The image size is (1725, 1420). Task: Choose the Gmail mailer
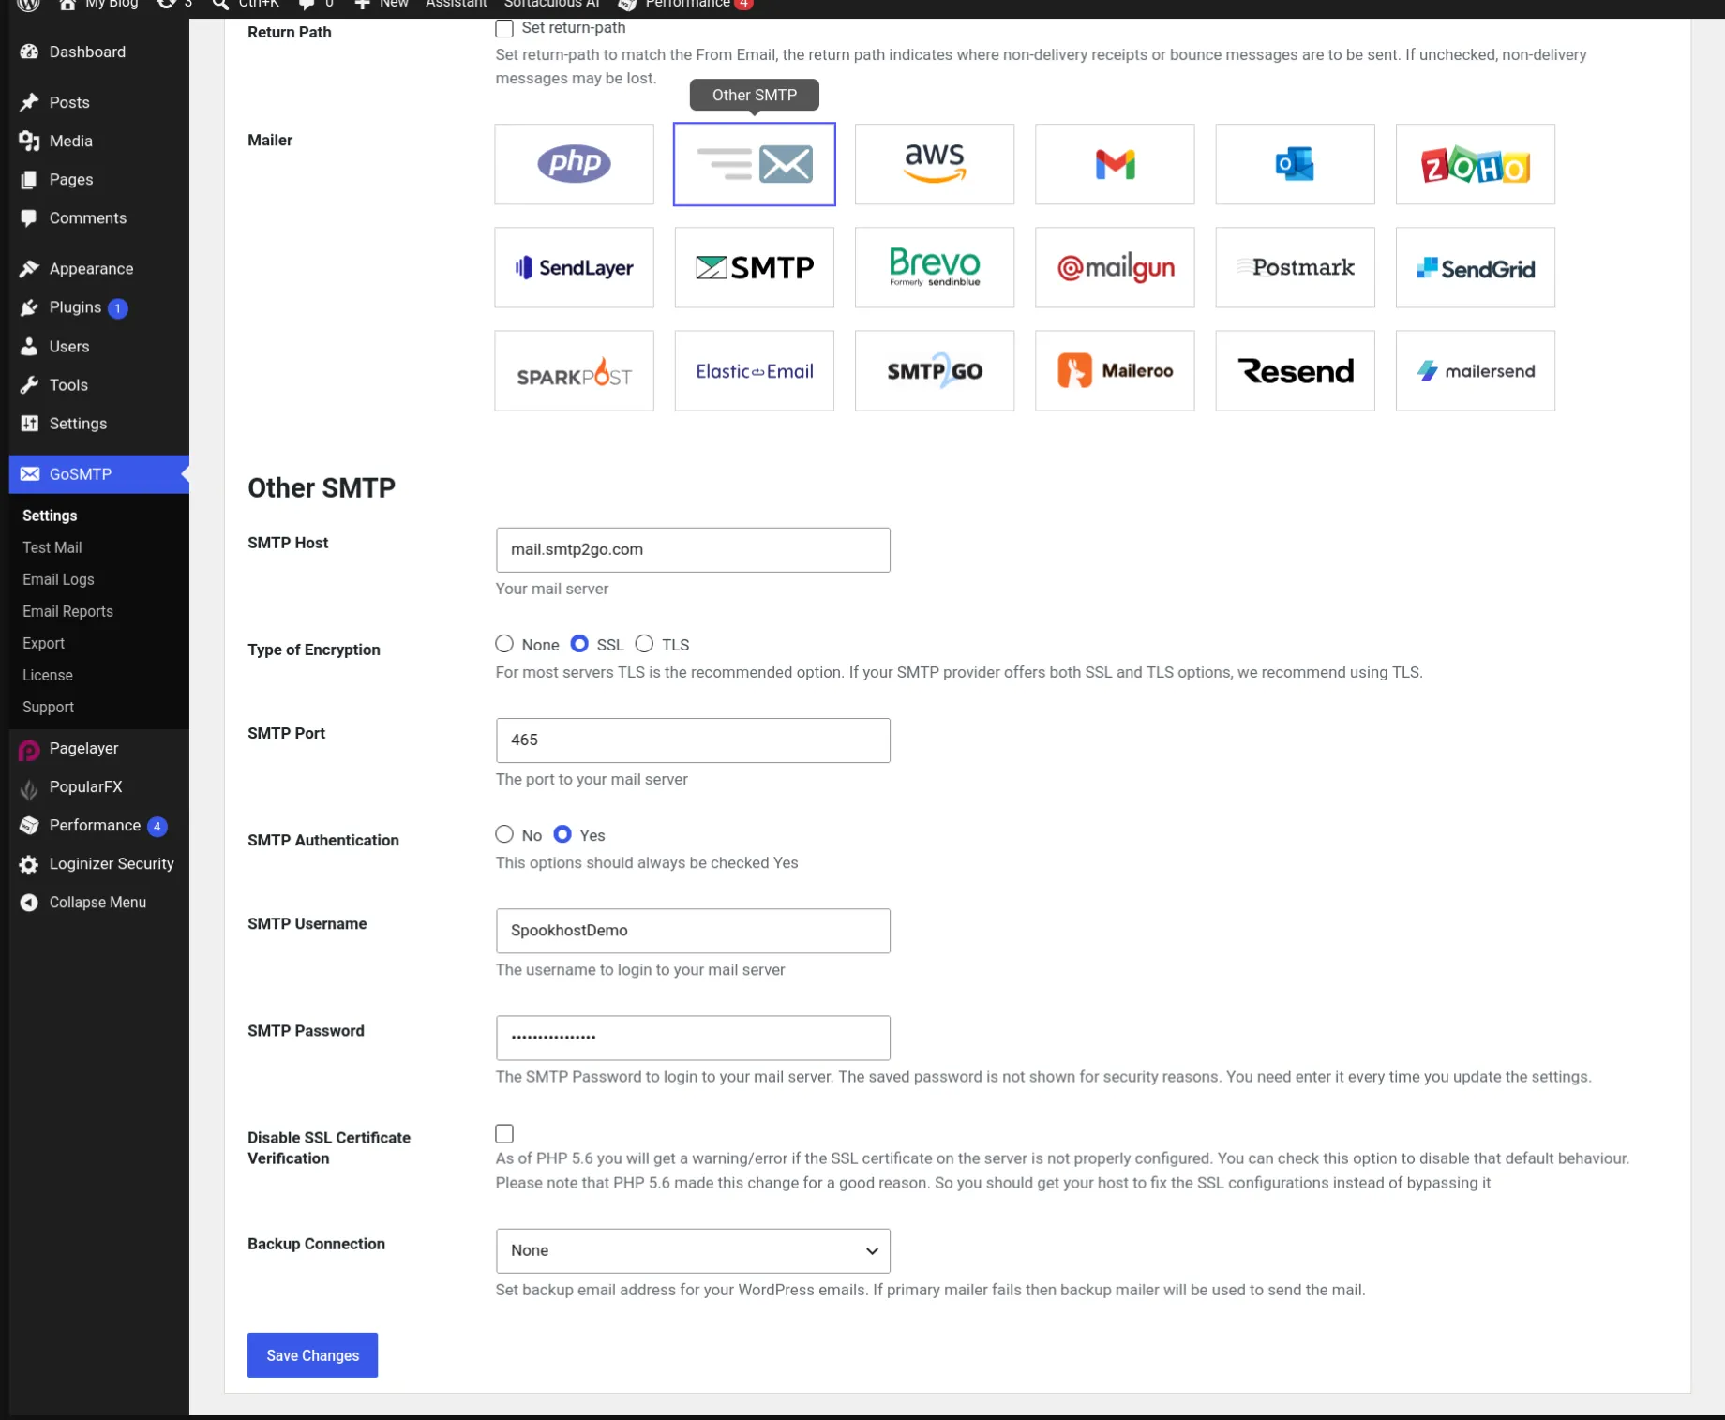pyautogui.click(x=1115, y=164)
